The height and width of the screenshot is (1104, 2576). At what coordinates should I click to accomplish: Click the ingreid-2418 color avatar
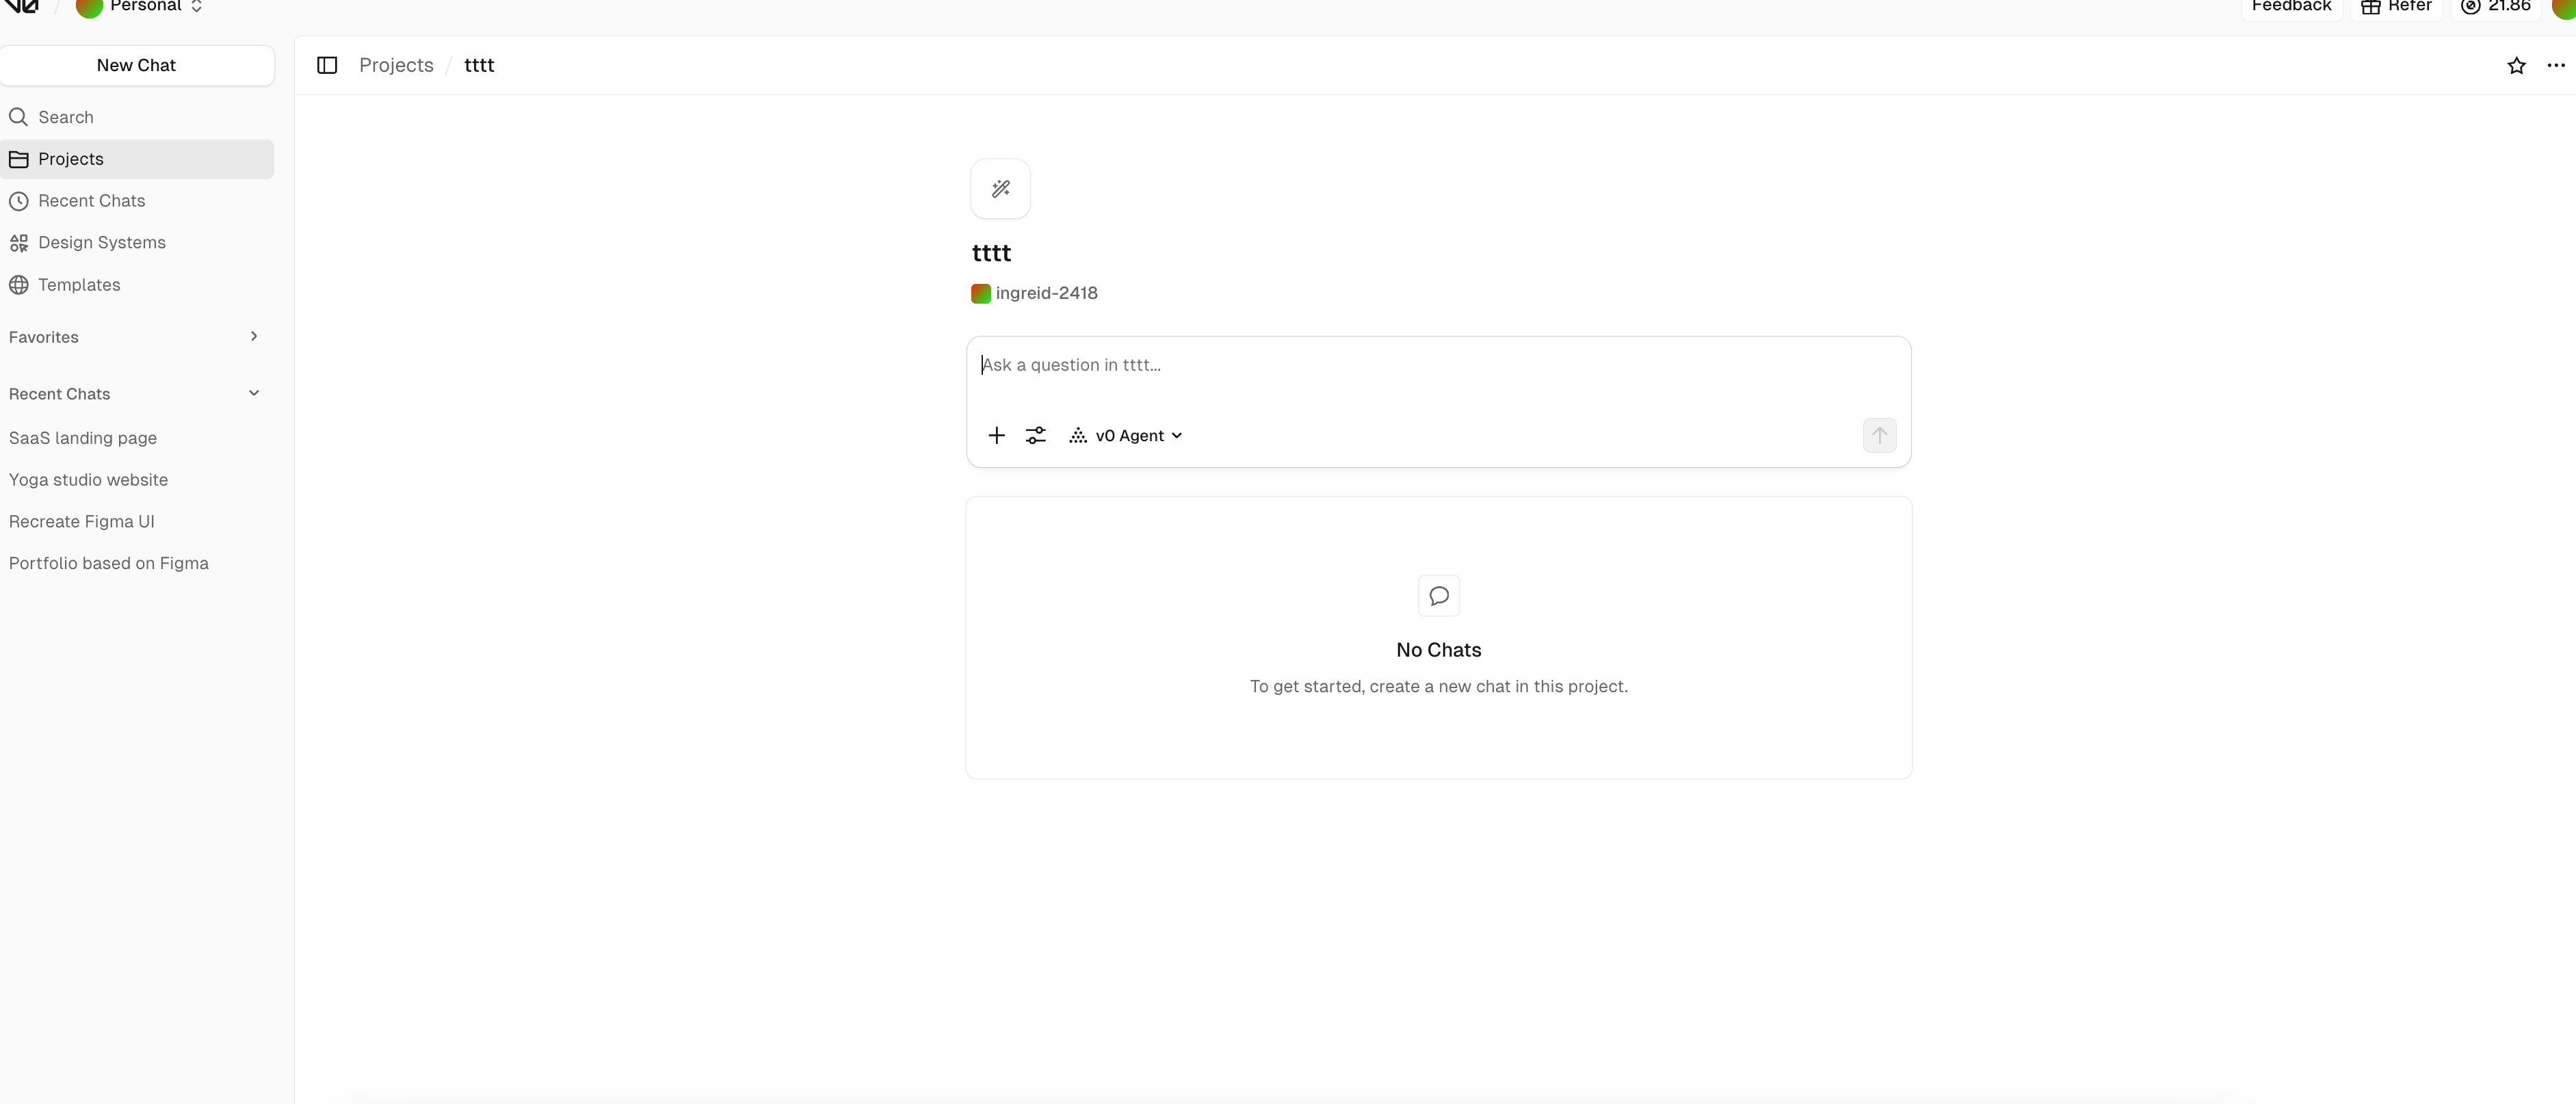click(x=980, y=293)
